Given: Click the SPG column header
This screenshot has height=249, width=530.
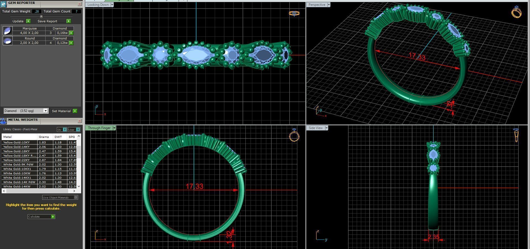Looking at the screenshot, I should 72,137.
